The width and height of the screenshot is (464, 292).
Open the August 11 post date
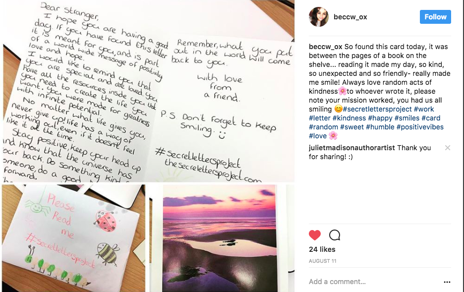(x=323, y=261)
